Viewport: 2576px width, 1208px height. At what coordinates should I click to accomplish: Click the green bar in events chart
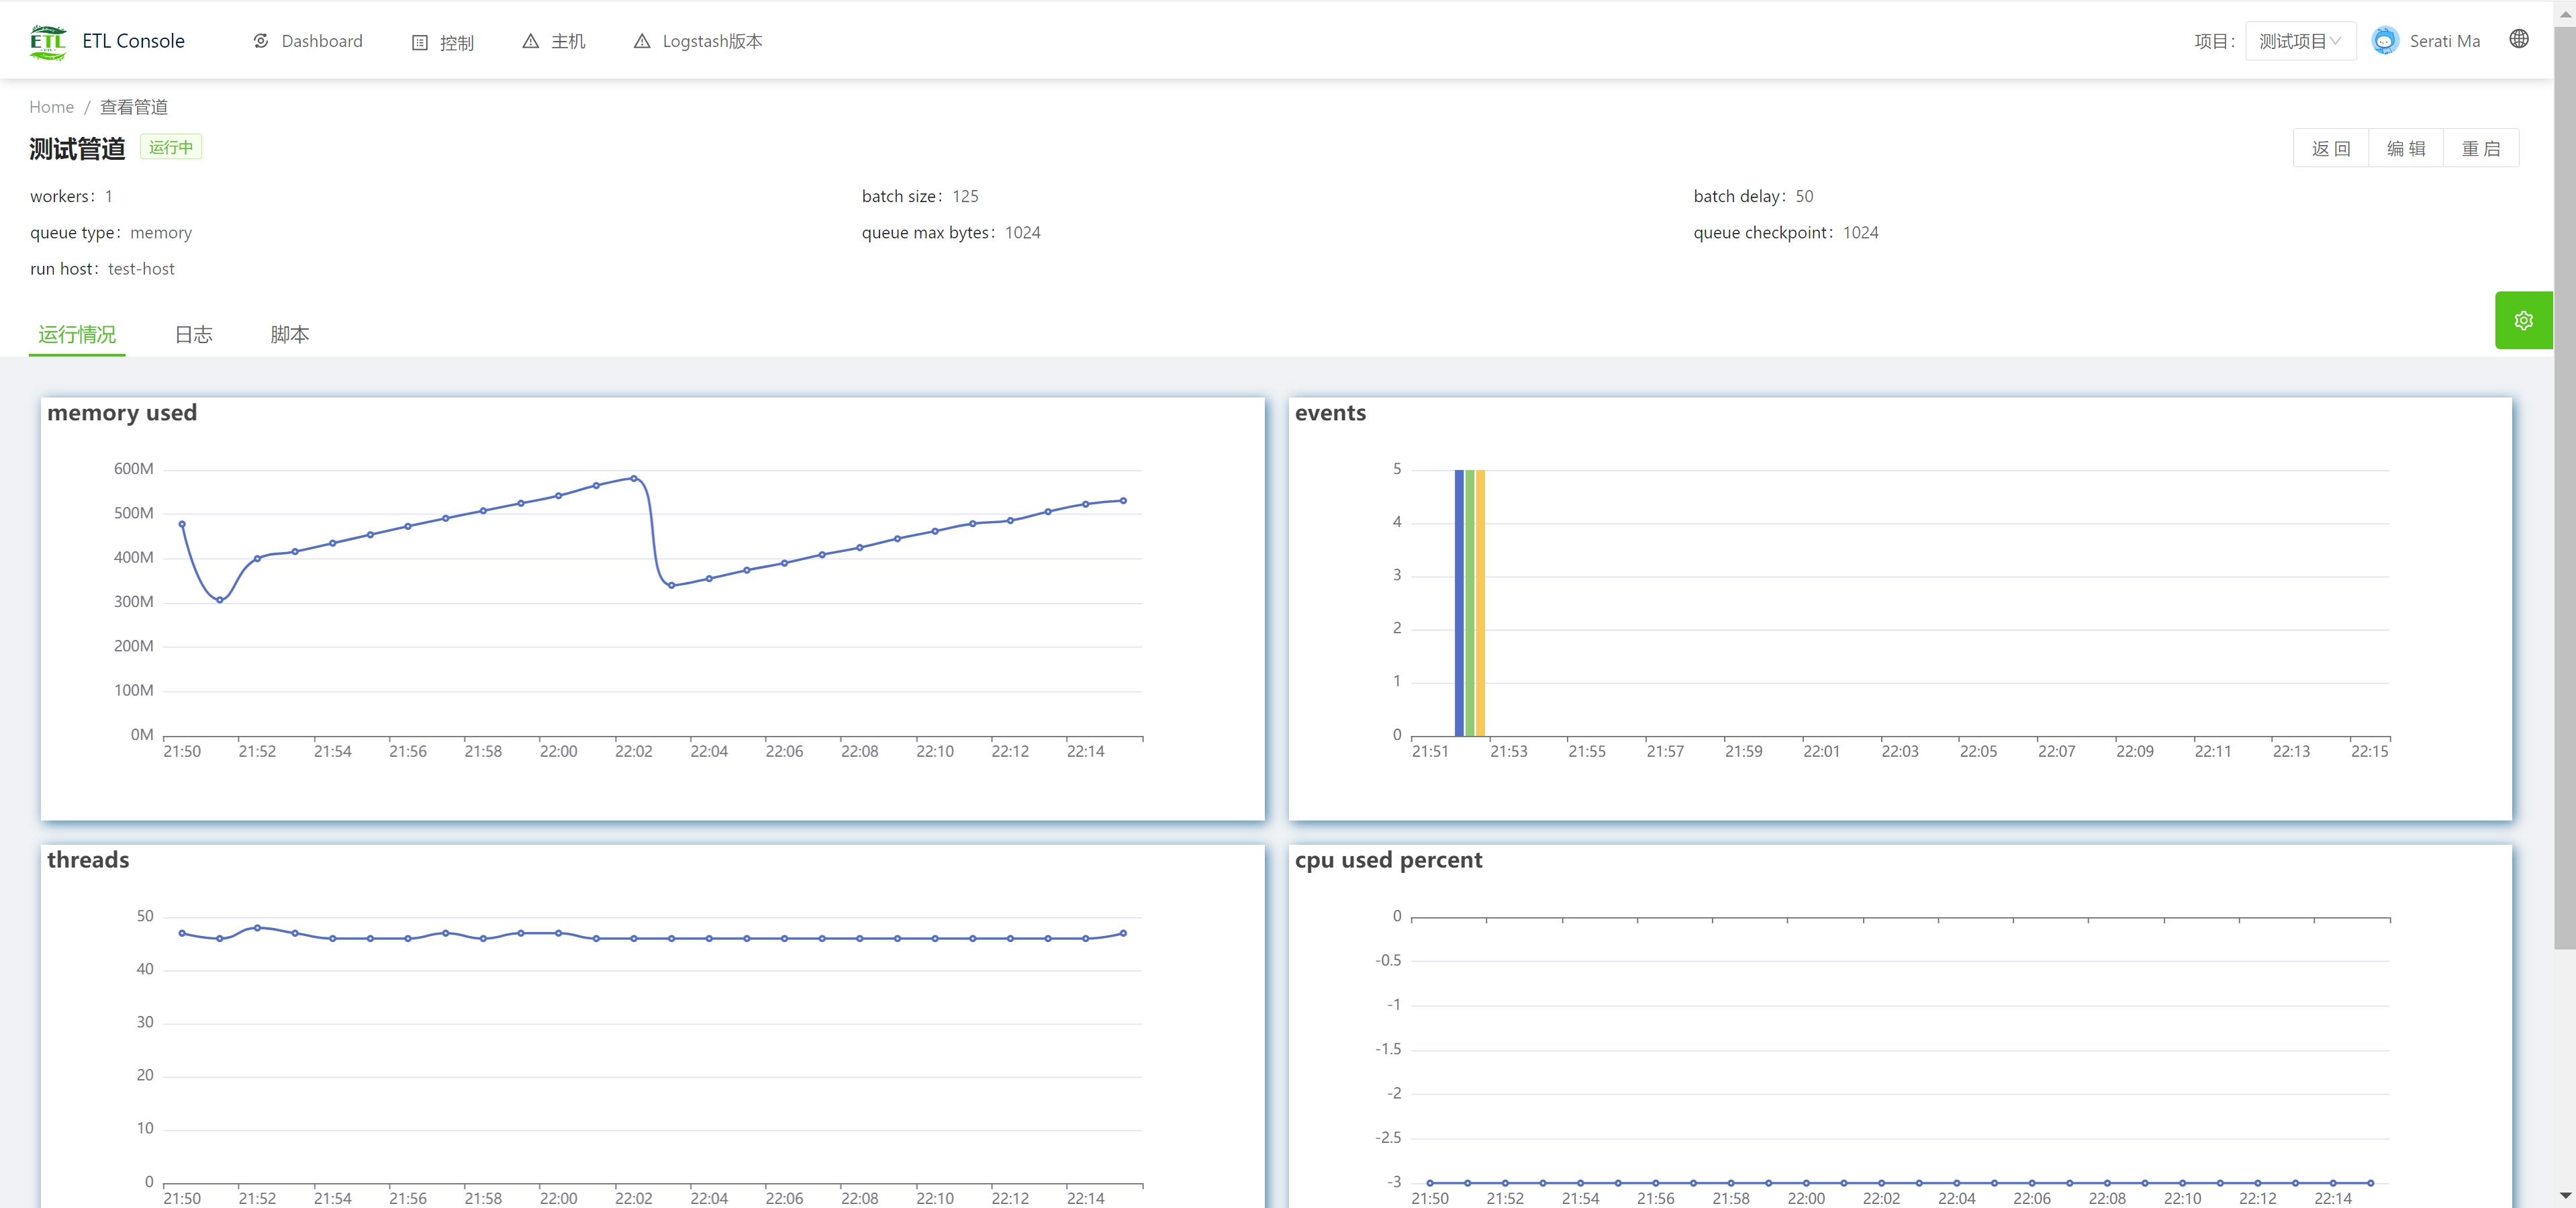click(1470, 603)
